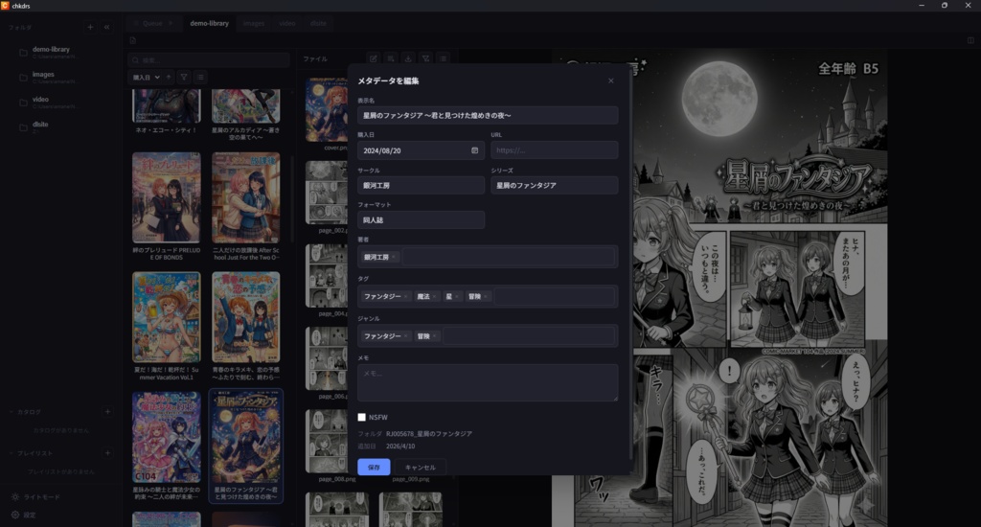This screenshot has height=527, width=981.
Task: Click the list view icon in library toolbar
Action: [x=200, y=77]
